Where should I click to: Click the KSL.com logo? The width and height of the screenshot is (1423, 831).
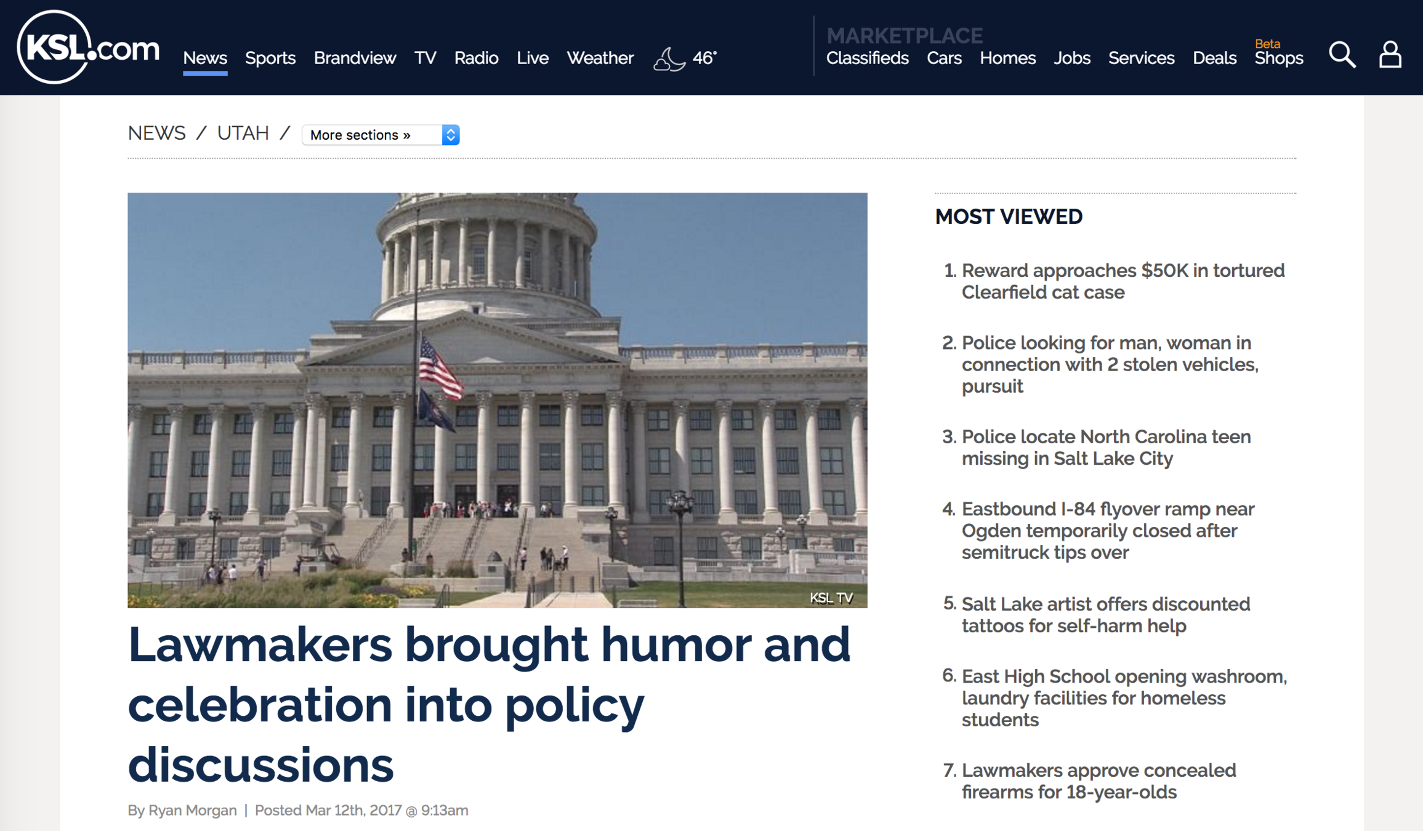[x=87, y=47]
